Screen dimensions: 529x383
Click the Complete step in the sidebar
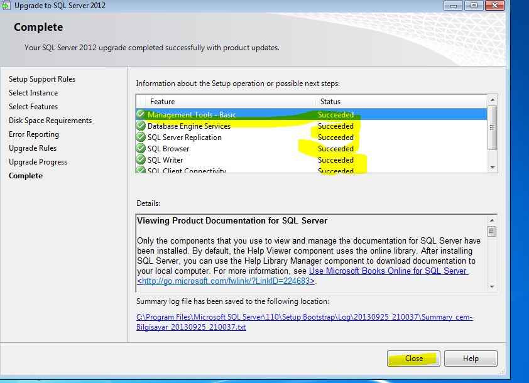[26, 176]
